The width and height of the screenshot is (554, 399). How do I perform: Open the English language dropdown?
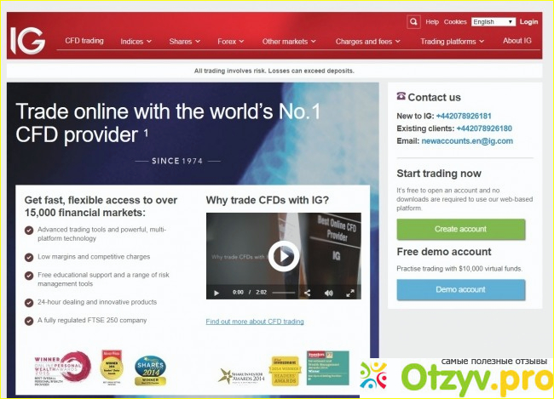(493, 22)
